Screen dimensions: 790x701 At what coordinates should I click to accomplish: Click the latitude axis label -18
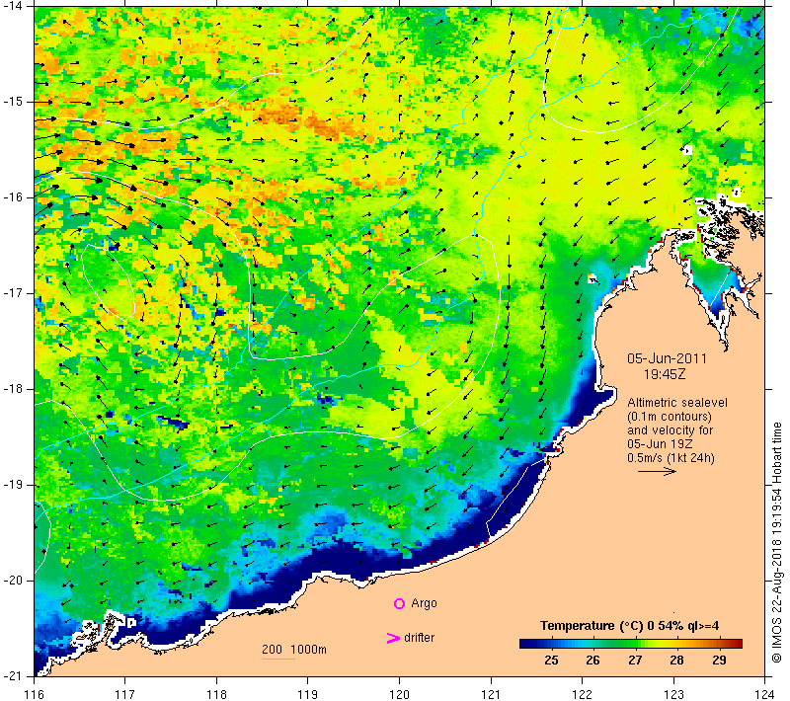(x=13, y=389)
